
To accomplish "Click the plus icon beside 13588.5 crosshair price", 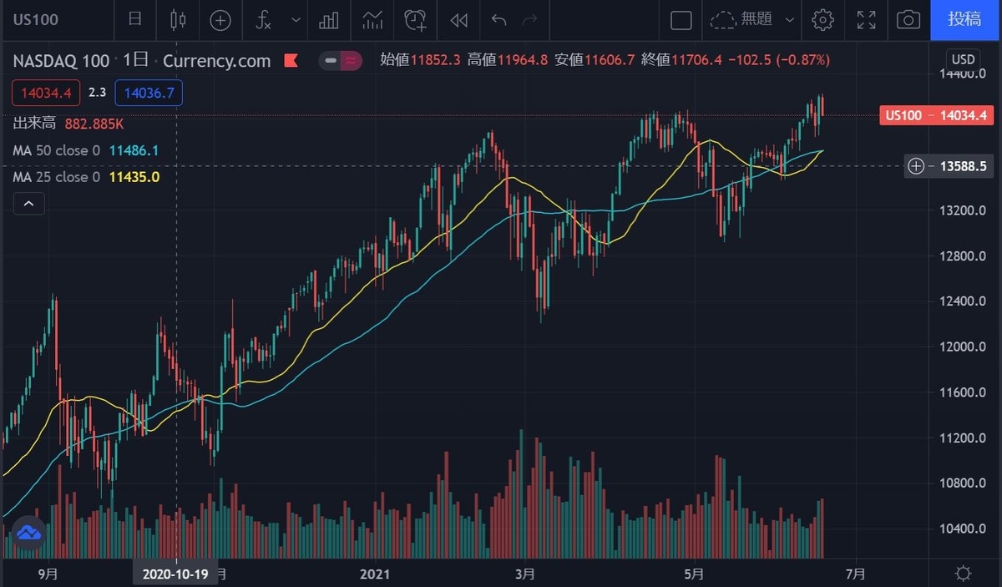I will (916, 166).
